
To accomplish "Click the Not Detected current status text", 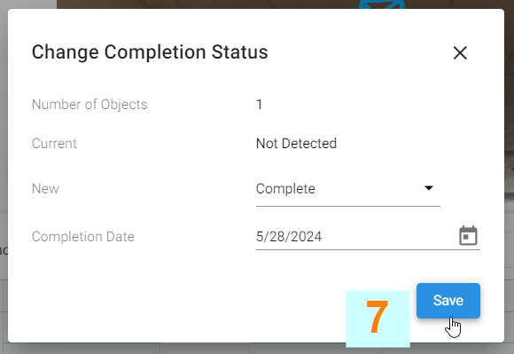I will (x=296, y=144).
